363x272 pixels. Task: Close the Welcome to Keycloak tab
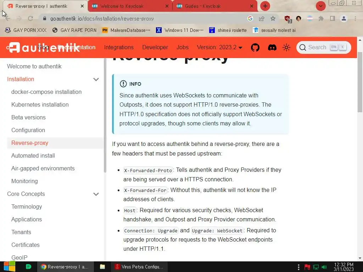167,6
